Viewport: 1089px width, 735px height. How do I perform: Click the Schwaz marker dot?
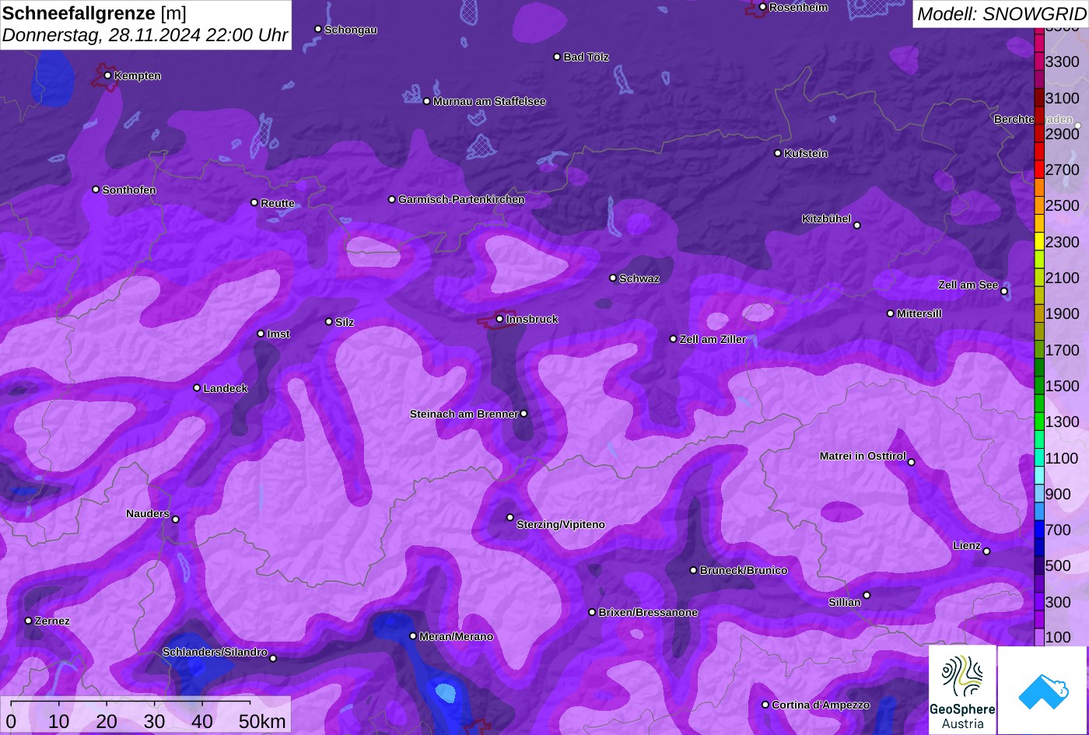[613, 278]
